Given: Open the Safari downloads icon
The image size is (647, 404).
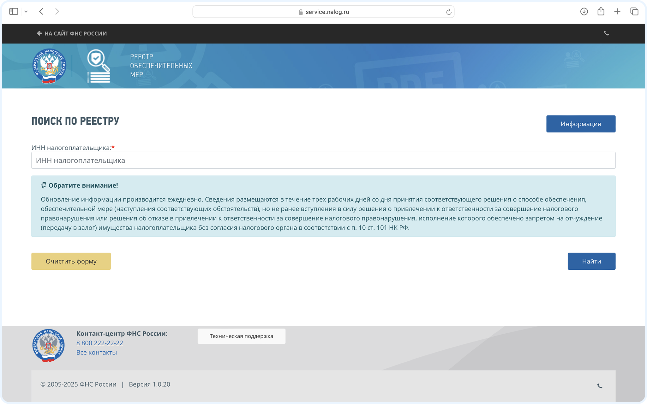Looking at the screenshot, I should [584, 12].
